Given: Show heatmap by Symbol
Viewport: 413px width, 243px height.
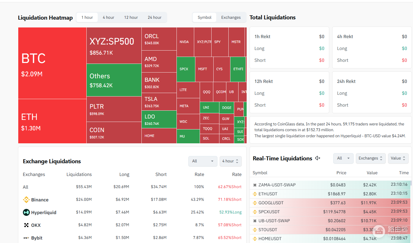Looking at the screenshot, I should (x=205, y=17).
